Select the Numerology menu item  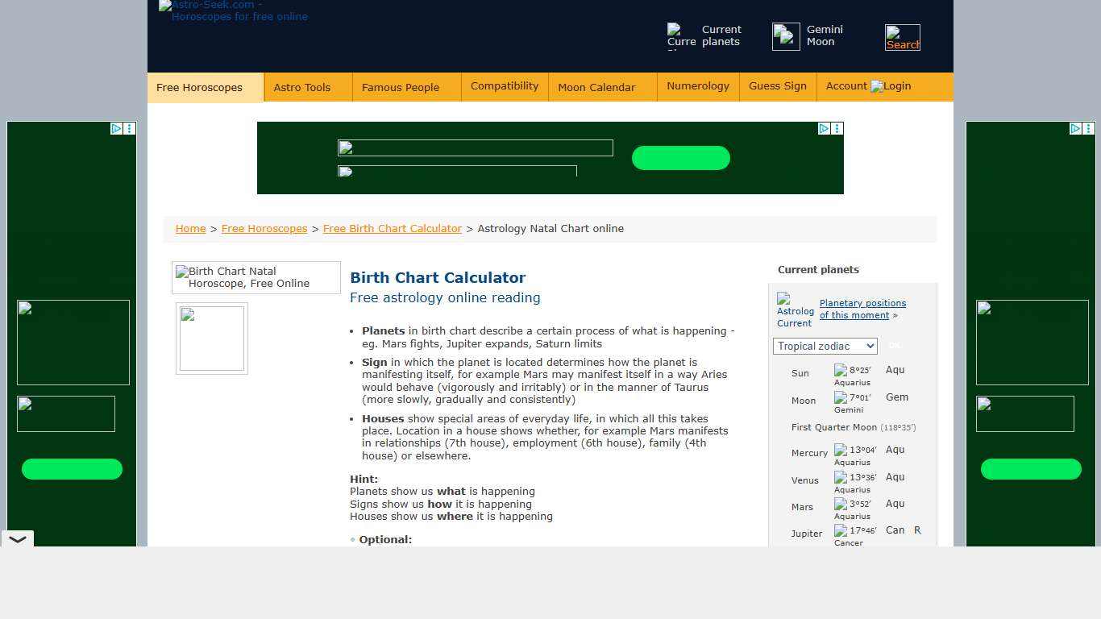[x=697, y=86]
